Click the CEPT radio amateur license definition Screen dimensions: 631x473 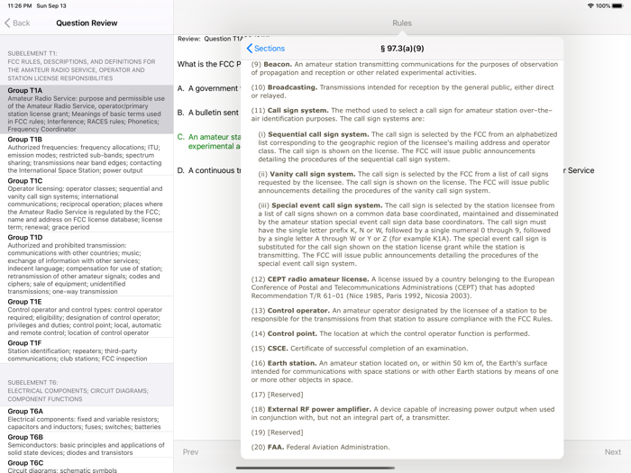(402, 287)
